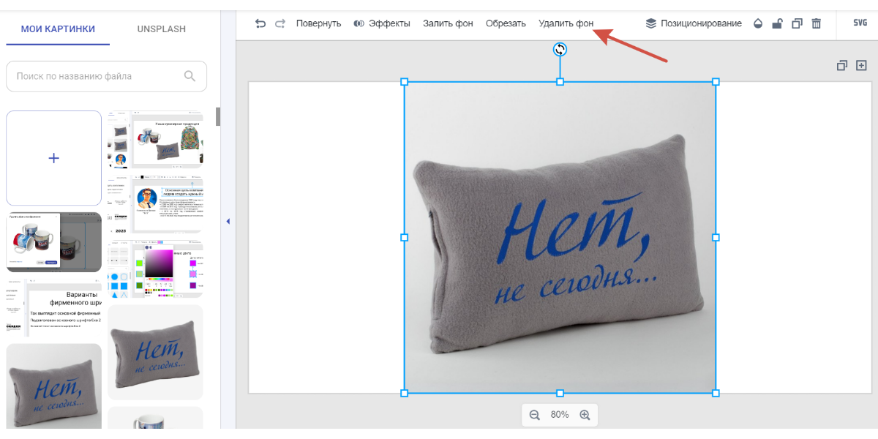This screenshot has width=878, height=439.
Task: Duplicate the selected object from the toolbar
Action: coord(798,23)
